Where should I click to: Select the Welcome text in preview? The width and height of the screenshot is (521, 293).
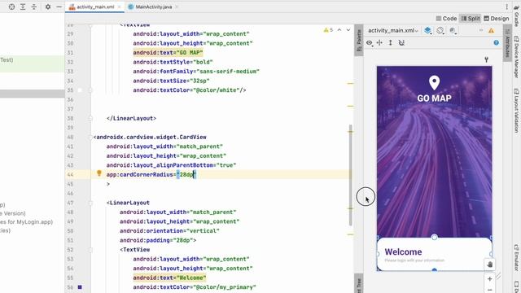click(x=403, y=251)
